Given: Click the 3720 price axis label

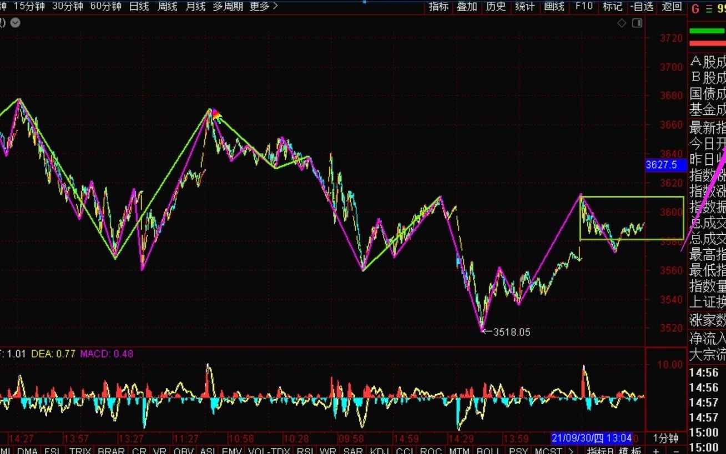Looking at the screenshot, I should (x=671, y=38).
